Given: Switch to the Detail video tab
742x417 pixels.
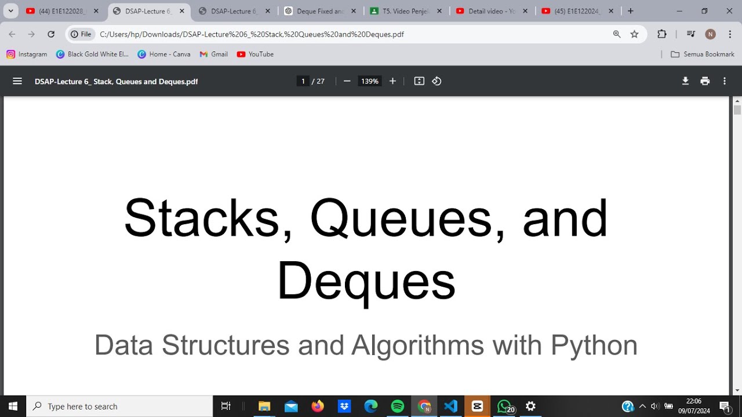Looking at the screenshot, I should tap(492, 11).
